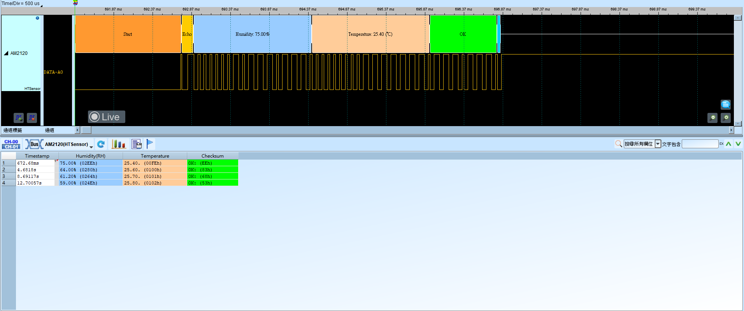Click the waveform vertical scrollbar up arrow
This screenshot has width=744, height=311.
[x=738, y=18]
